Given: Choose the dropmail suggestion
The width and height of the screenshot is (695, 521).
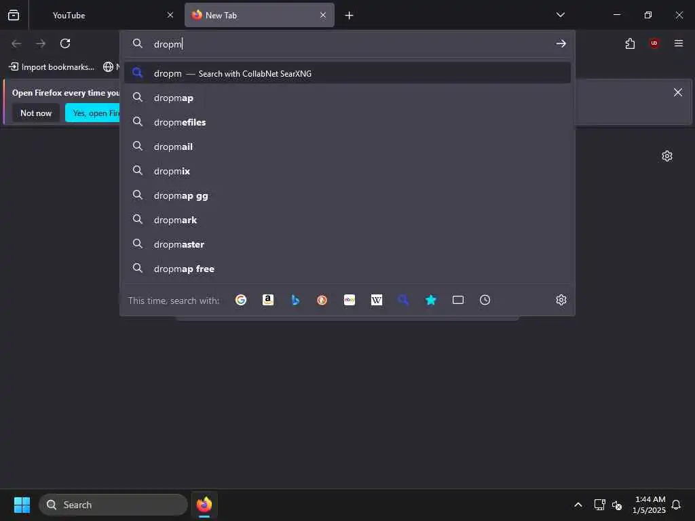Looking at the screenshot, I should pyautogui.click(x=347, y=147).
